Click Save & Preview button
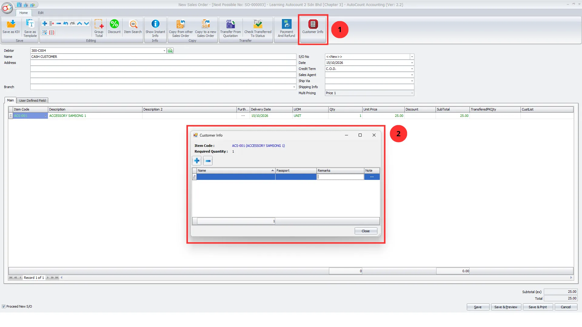 coord(506,307)
